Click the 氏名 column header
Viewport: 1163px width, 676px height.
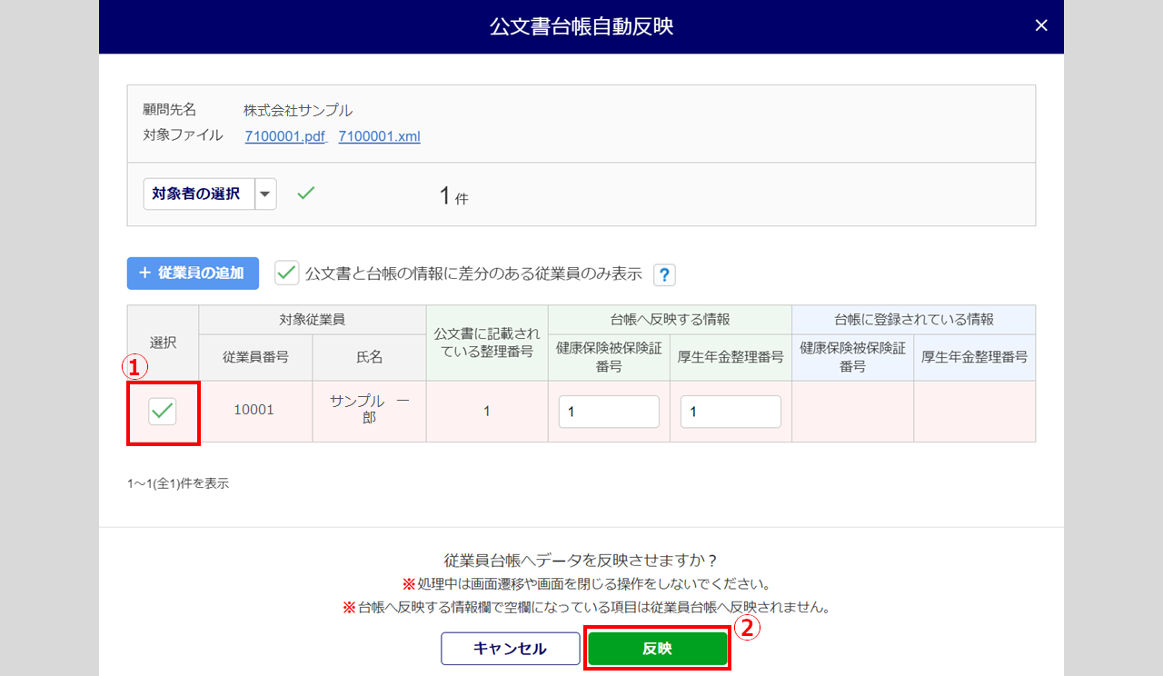(369, 357)
